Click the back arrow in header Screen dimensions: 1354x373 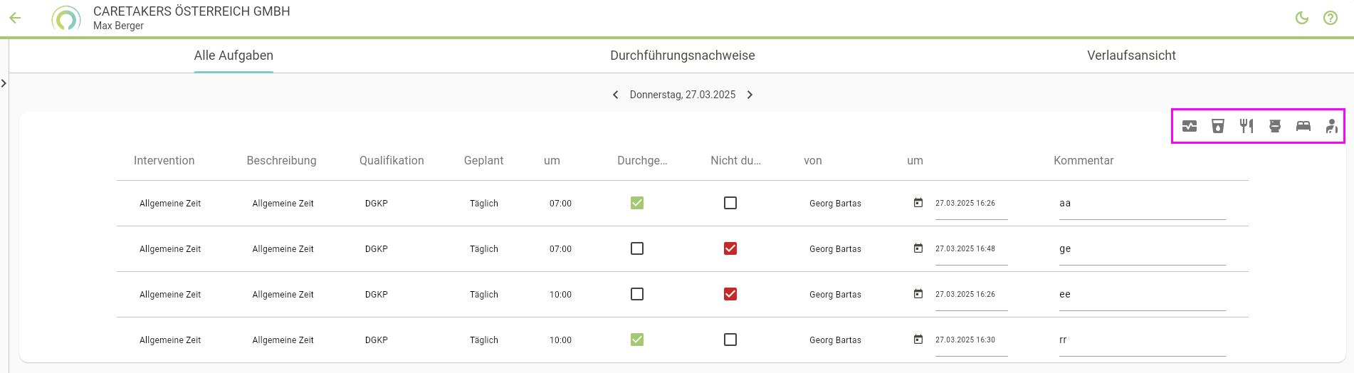click(x=15, y=18)
